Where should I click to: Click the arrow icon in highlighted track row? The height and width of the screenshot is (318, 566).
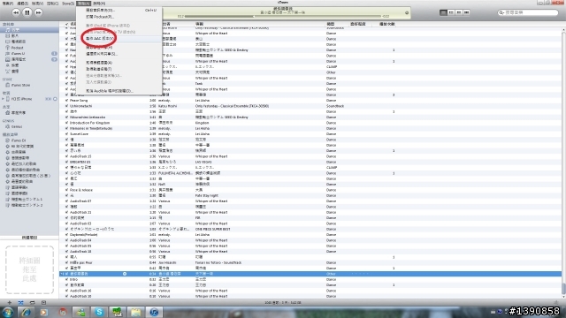(x=125, y=274)
